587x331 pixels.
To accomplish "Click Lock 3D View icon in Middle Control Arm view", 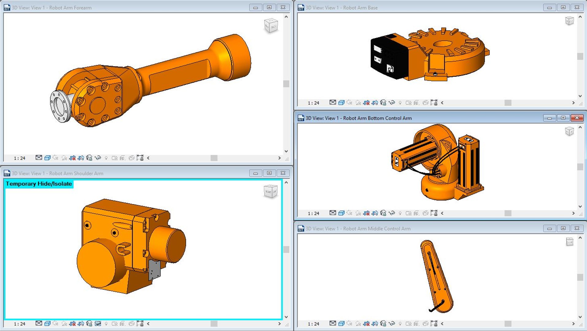I will point(383,323).
